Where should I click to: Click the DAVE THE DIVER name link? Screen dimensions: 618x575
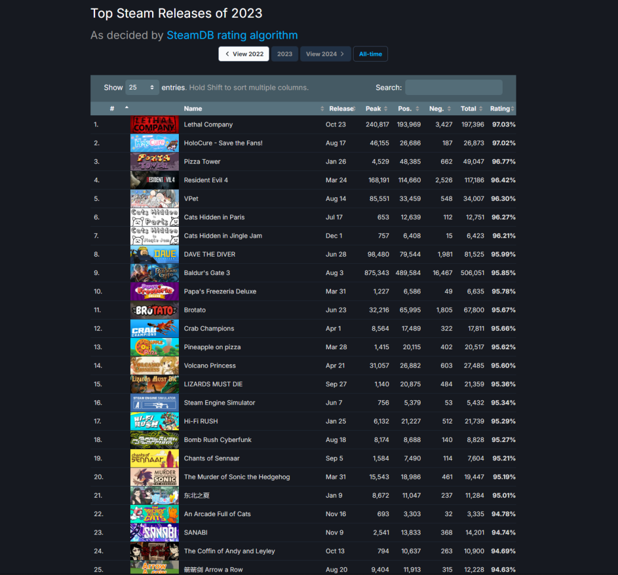[210, 254]
